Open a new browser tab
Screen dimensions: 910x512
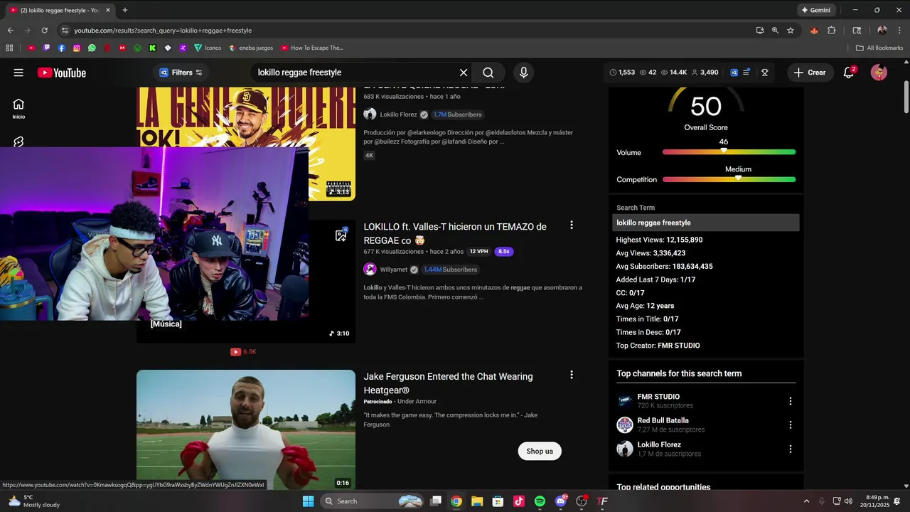125,10
